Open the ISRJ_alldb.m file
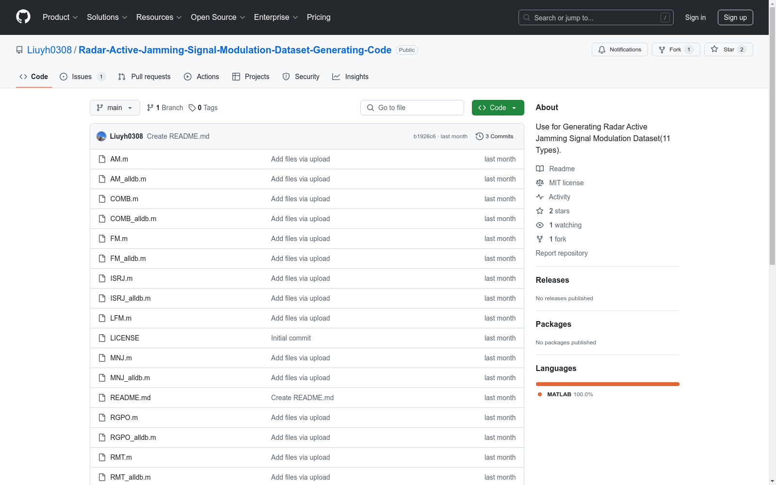Image resolution: width=776 pixels, height=485 pixels. coord(130,298)
